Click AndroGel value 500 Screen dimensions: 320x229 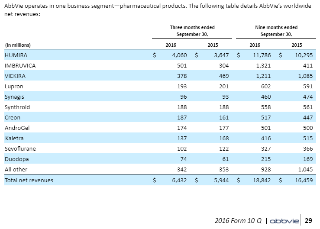308,128
